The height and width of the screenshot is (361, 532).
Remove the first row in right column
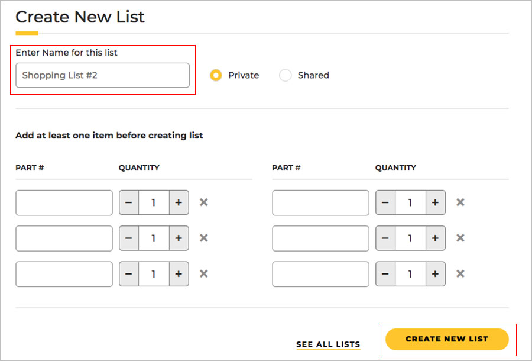(x=460, y=202)
